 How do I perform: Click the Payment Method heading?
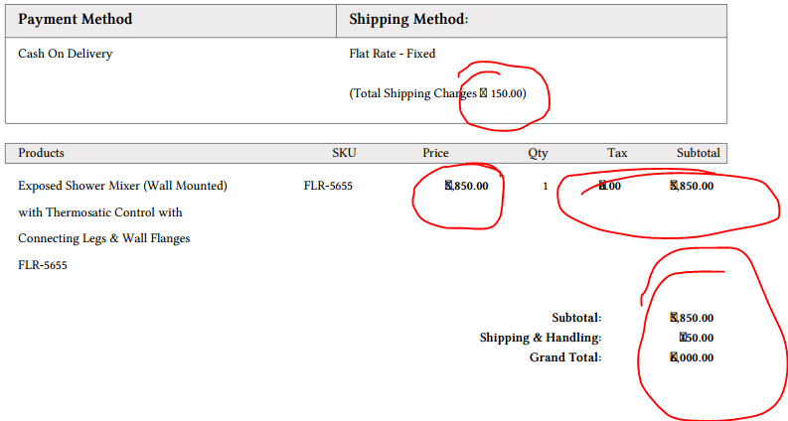(x=75, y=20)
